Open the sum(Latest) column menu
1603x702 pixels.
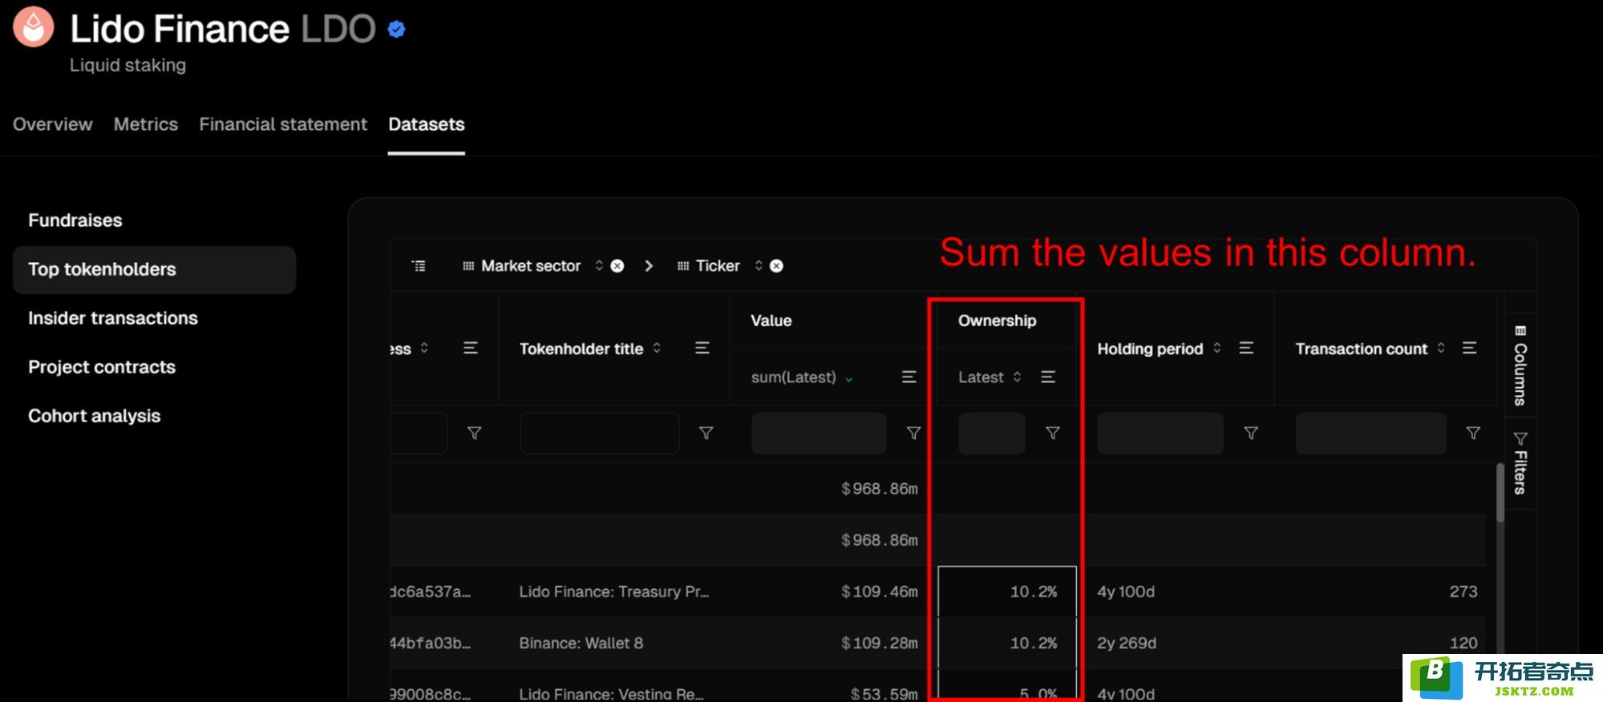click(x=909, y=377)
